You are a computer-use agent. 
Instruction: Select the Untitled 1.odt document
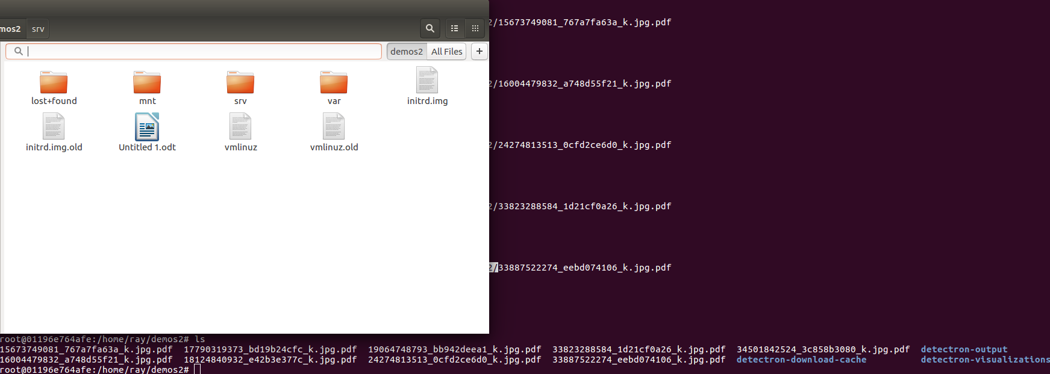click(x=147, y=133)
